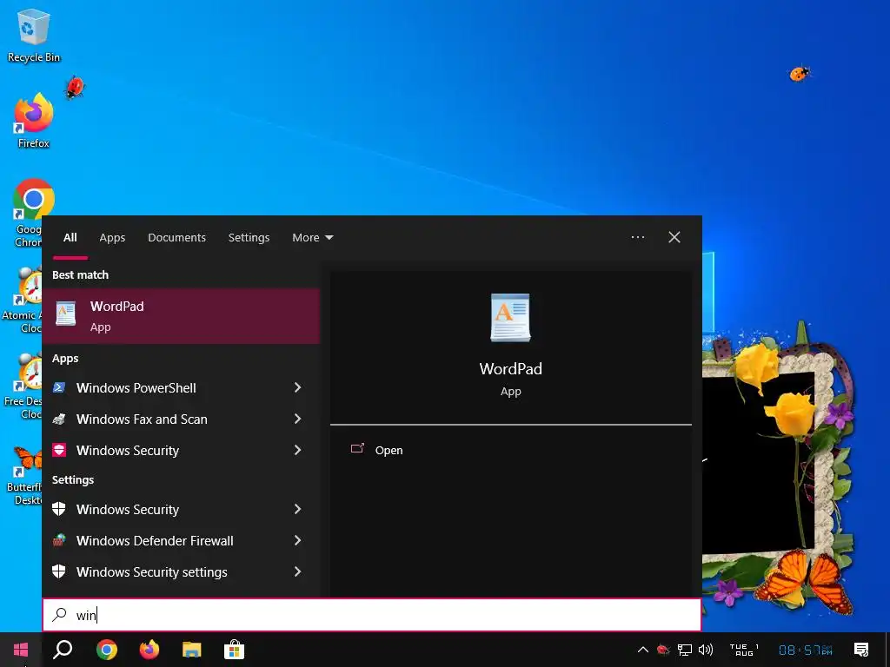Image resolution: width=890 pixels, height=667 pixels.
Task: Click the taskbar Search magnifier
Action: click(63, 650)
